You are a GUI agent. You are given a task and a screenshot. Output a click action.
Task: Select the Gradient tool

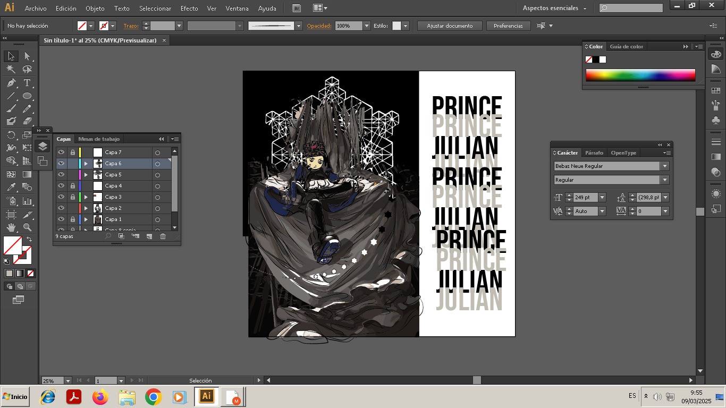(x=27, y=174)
